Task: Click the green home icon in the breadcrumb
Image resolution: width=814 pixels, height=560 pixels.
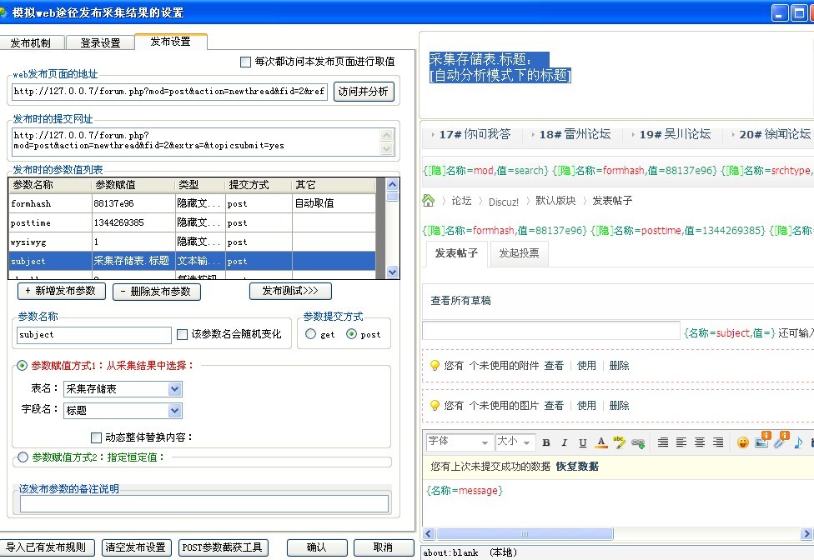Action: [429, 200]
